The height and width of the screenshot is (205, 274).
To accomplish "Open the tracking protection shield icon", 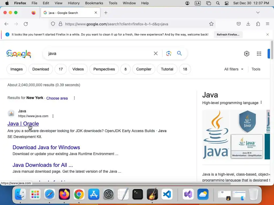I will click(53, 24).
